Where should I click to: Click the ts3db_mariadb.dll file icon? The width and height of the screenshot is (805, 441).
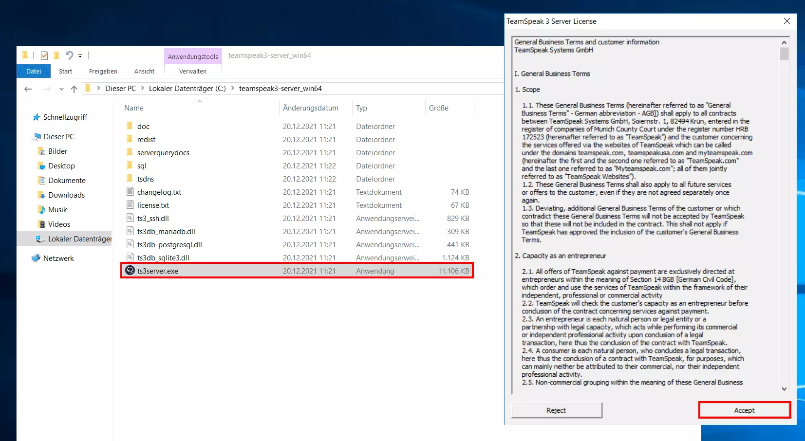(130, 231)
